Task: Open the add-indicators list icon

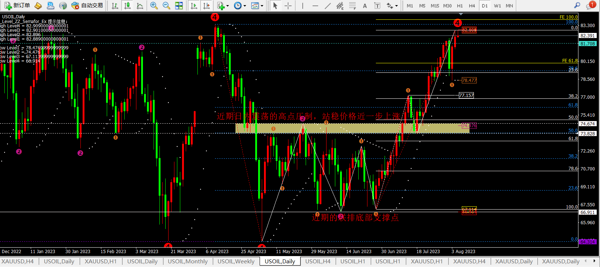Action: pyautogui.click(x=220, y=5)
